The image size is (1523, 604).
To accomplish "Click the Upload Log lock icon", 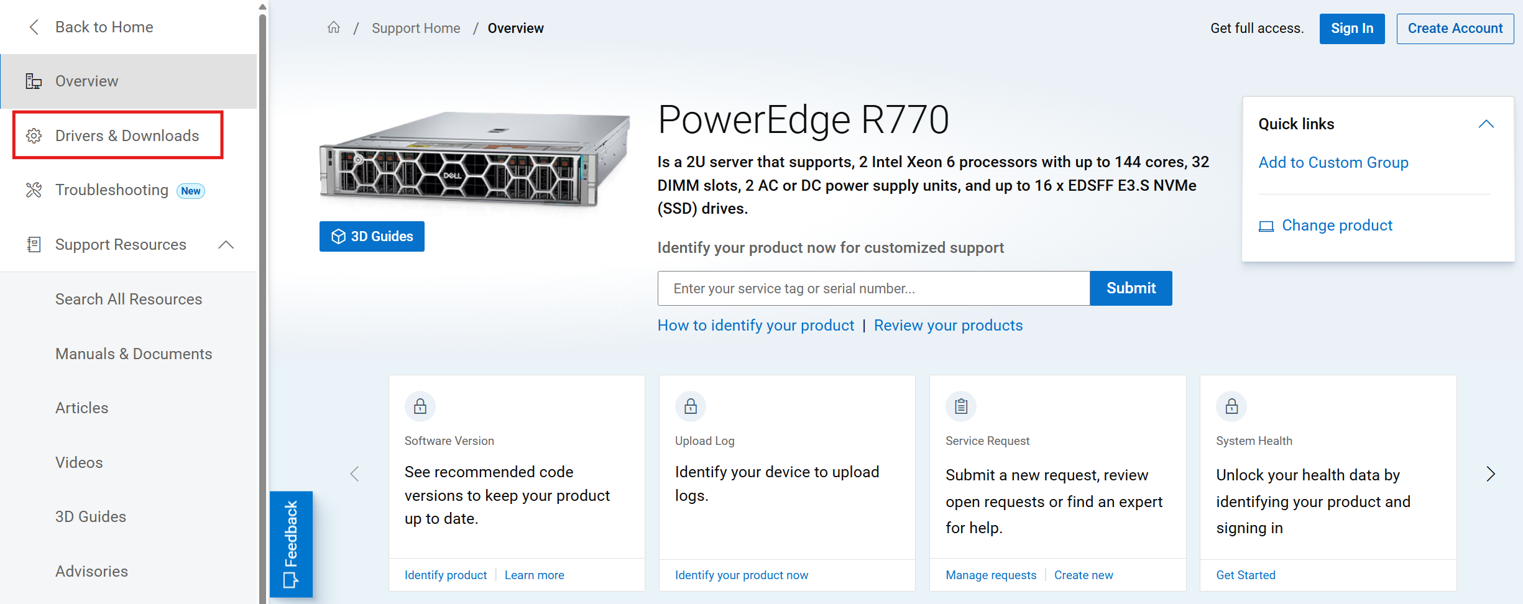I will [691, 406].
